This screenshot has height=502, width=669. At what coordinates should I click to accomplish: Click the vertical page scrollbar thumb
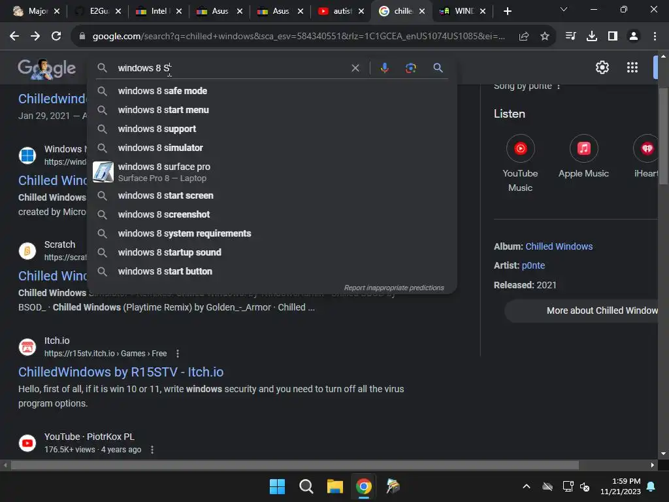(x=663, y=137)
